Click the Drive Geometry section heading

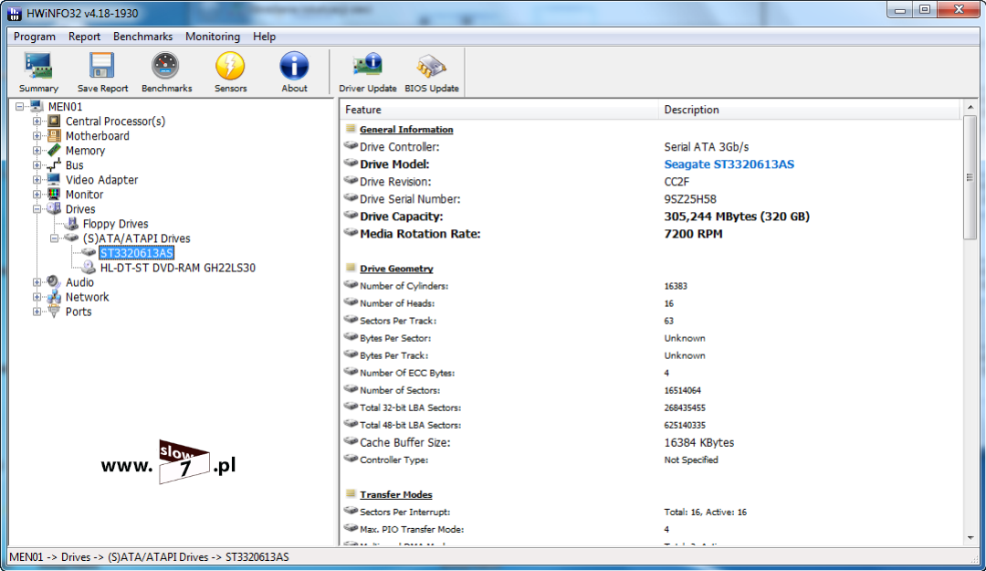coord(396,269)
